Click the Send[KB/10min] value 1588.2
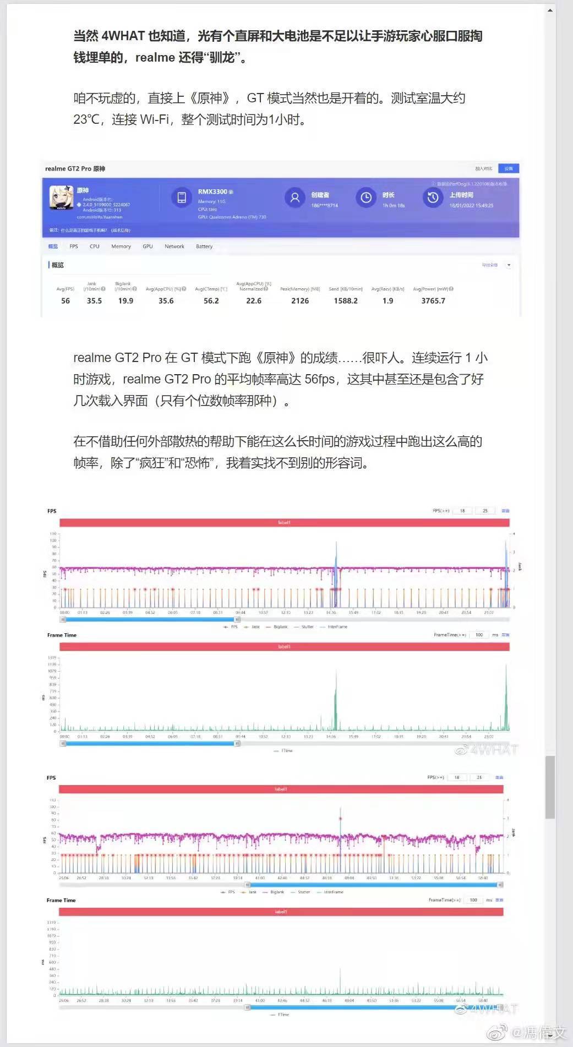Screen dimensions: 573x1047 (346, 301)
